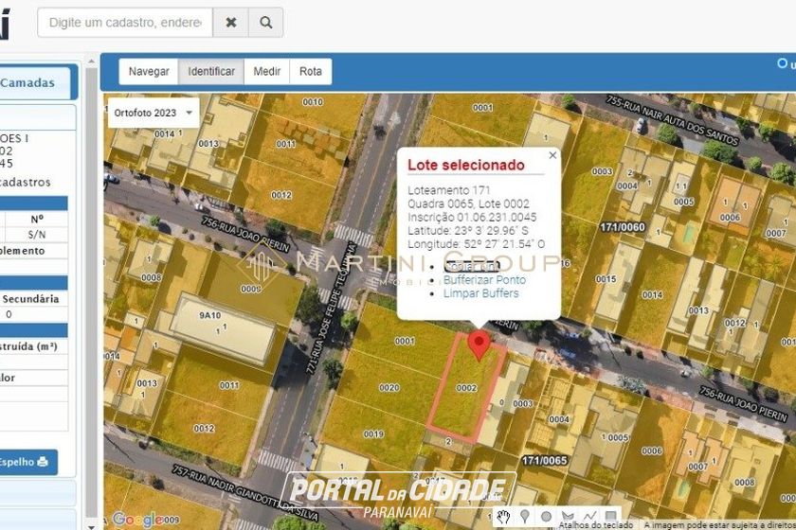
Task: Click the Secundária column header
Action: point(30,299)
